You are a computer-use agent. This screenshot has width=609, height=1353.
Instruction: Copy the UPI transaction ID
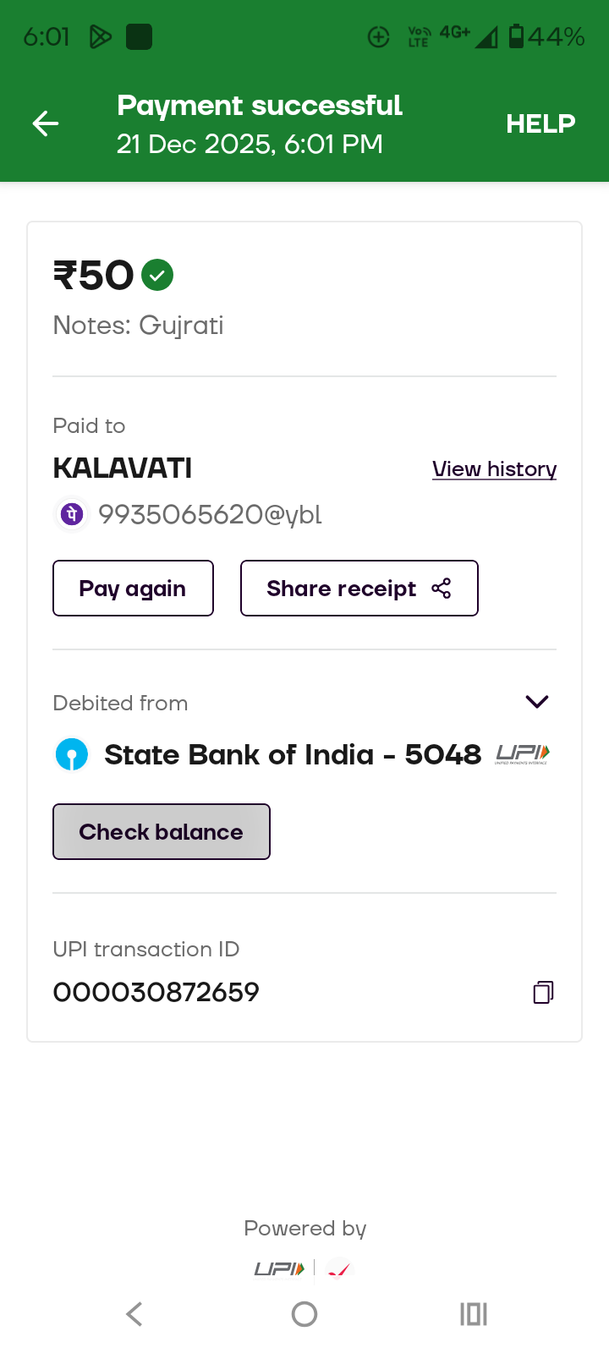coord(543,992)
